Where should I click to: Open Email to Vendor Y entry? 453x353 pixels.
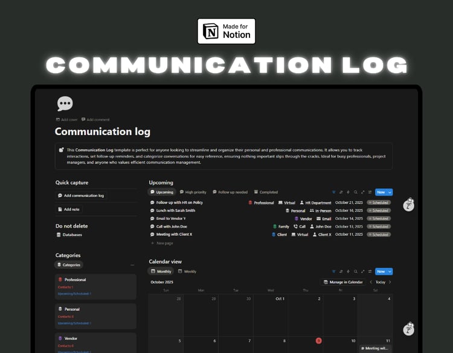click(x=171, y=218)
